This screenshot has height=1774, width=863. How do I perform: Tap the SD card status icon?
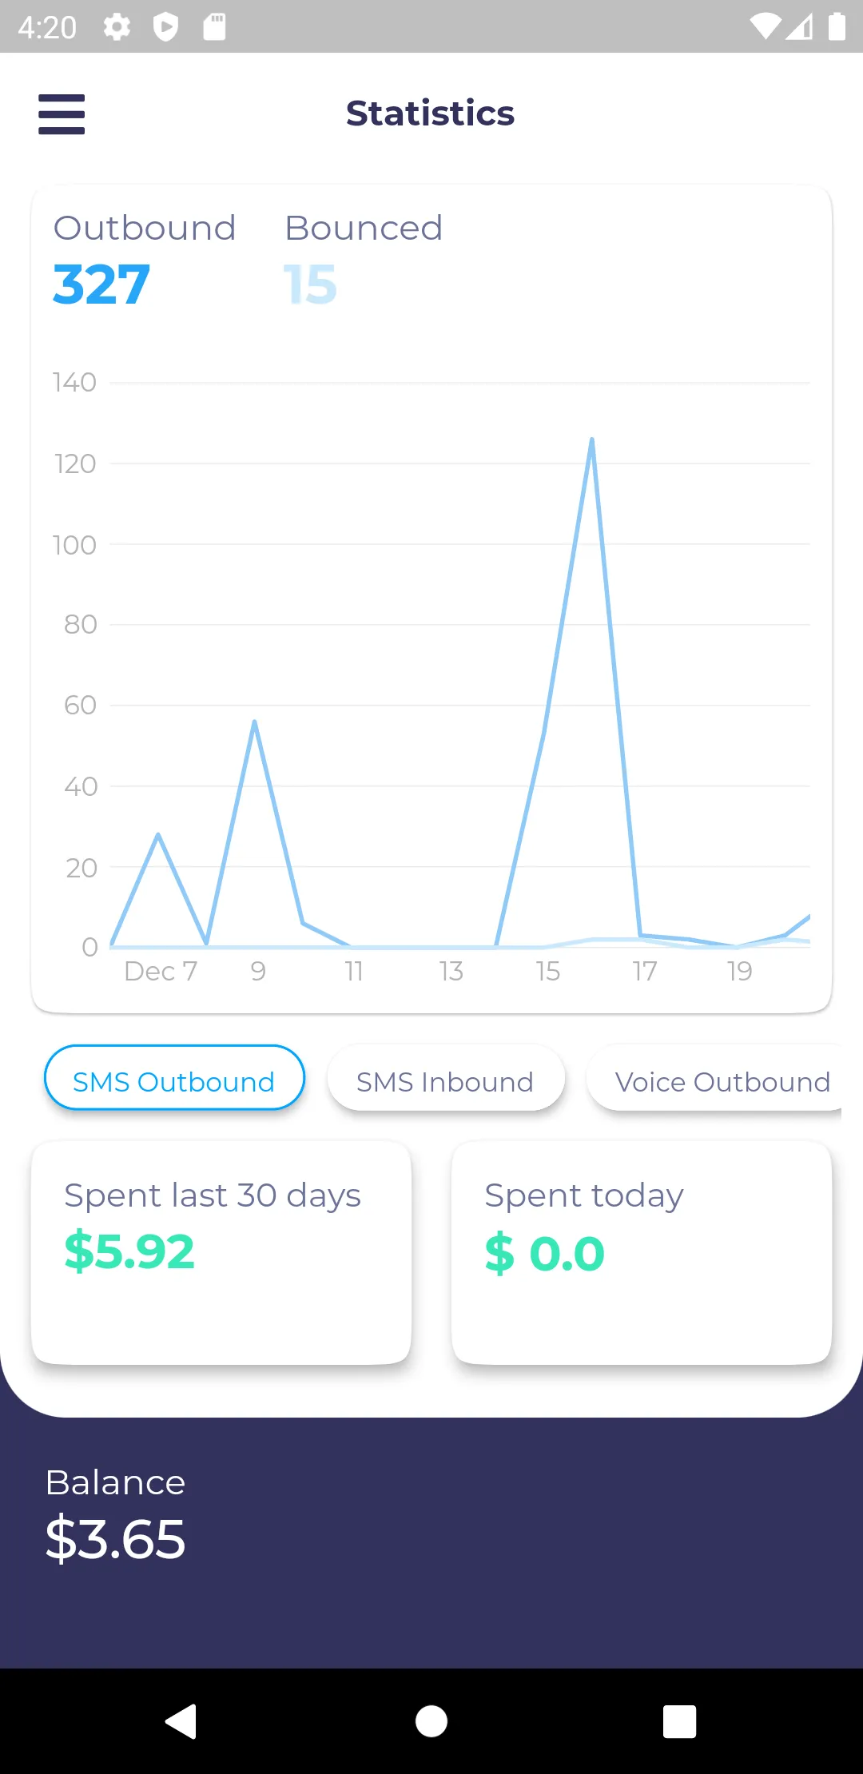214,27
